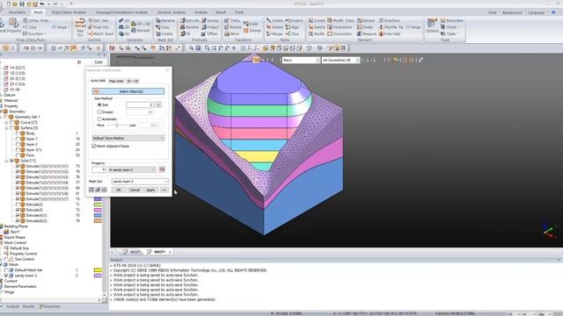Switch to the 2D->3D dialog tab
Image resolution: width=563 pixels, height=316 pixels.
click(x=133, y=81)
